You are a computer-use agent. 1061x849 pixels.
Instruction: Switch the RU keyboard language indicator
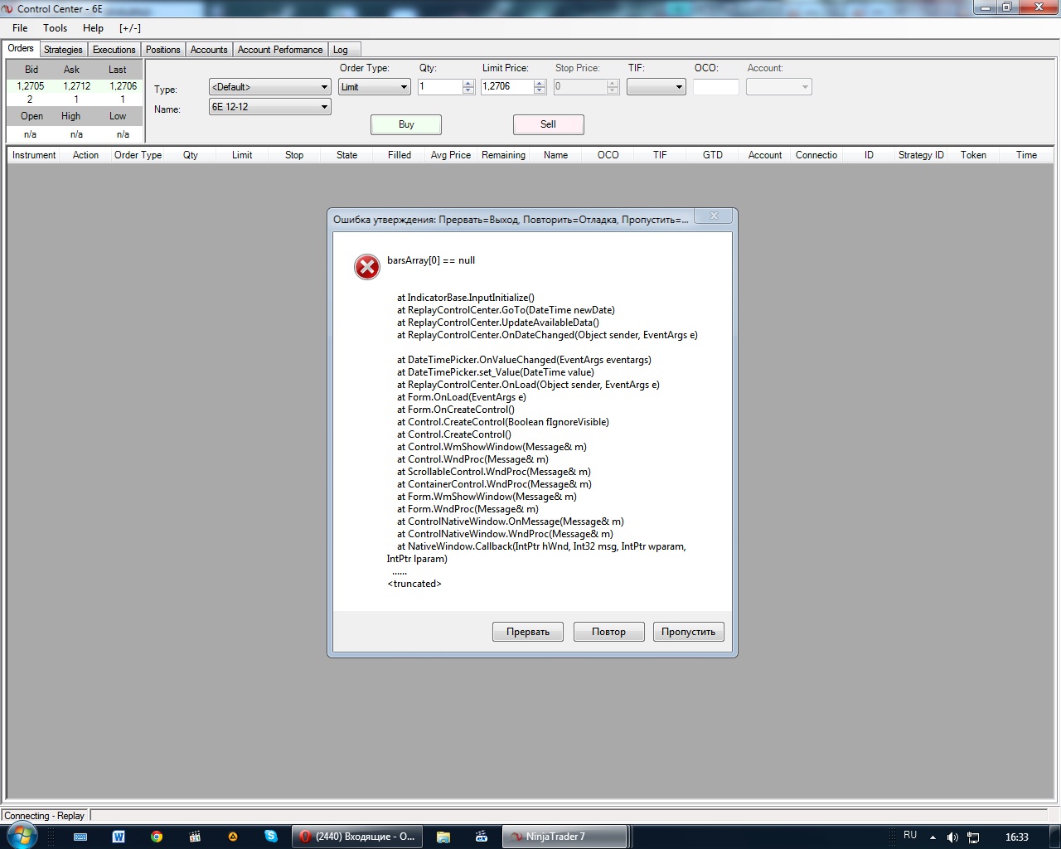click(910, 835)
